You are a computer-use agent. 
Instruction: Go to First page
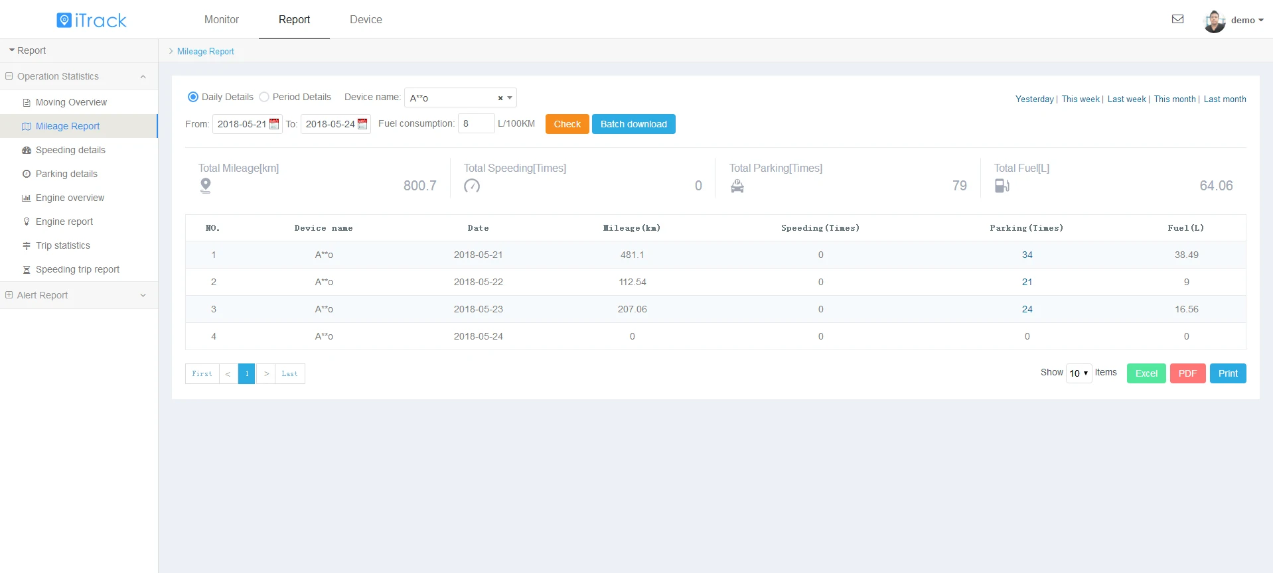coord(202,373)
